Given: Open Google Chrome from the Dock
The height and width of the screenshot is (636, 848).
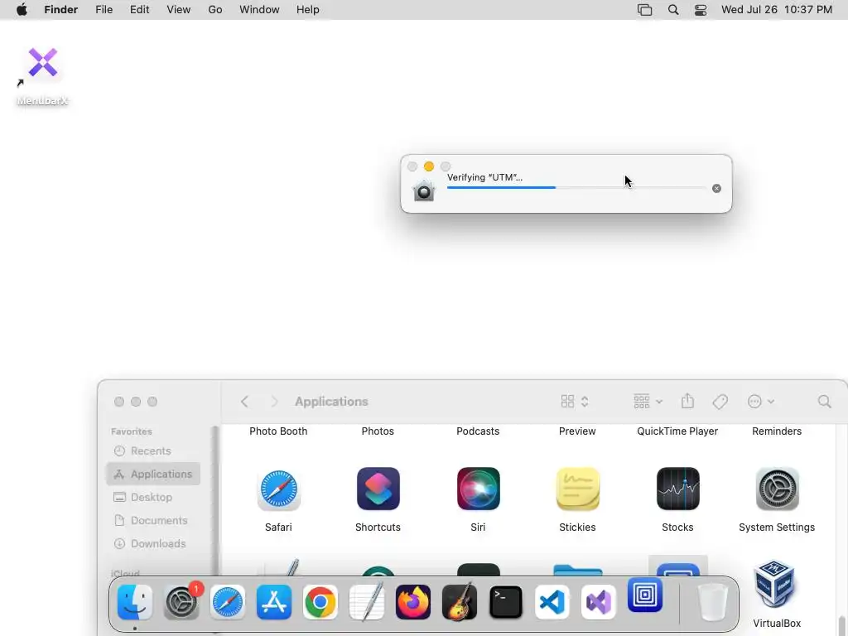Looking at the screenshot, I should coord(320,602).
